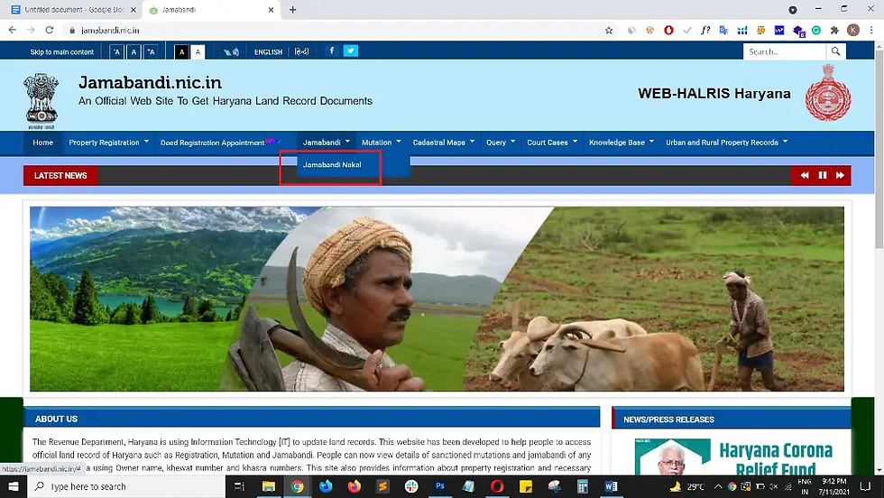Viewport: 884px width, 498px height.
Task: Expand the Jamabandi menu dropdown
Action: click(x=326, y=143)
